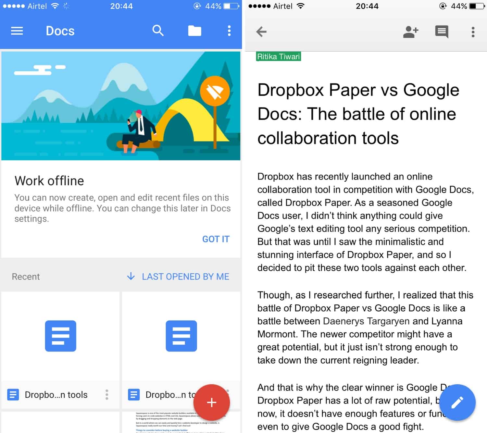Tap the paragraph starting Dropbox has recently launched
Viewport: 487px width, 433px height.
(x=366, y=222)
